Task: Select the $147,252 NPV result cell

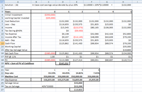Action: (63, 63)
